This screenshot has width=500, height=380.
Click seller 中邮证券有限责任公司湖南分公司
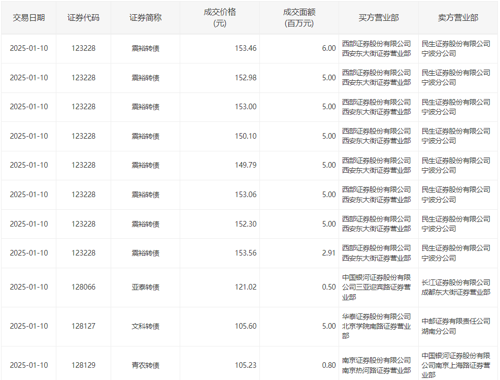coord(456,326)
